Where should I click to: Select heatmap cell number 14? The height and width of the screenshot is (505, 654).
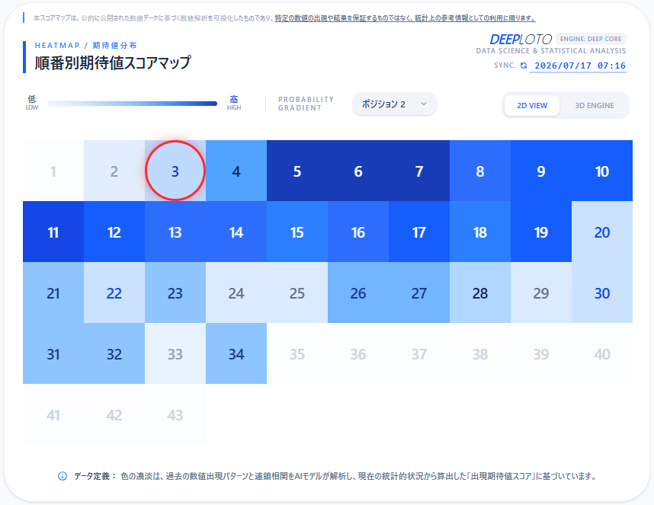[x=236, y=232]
